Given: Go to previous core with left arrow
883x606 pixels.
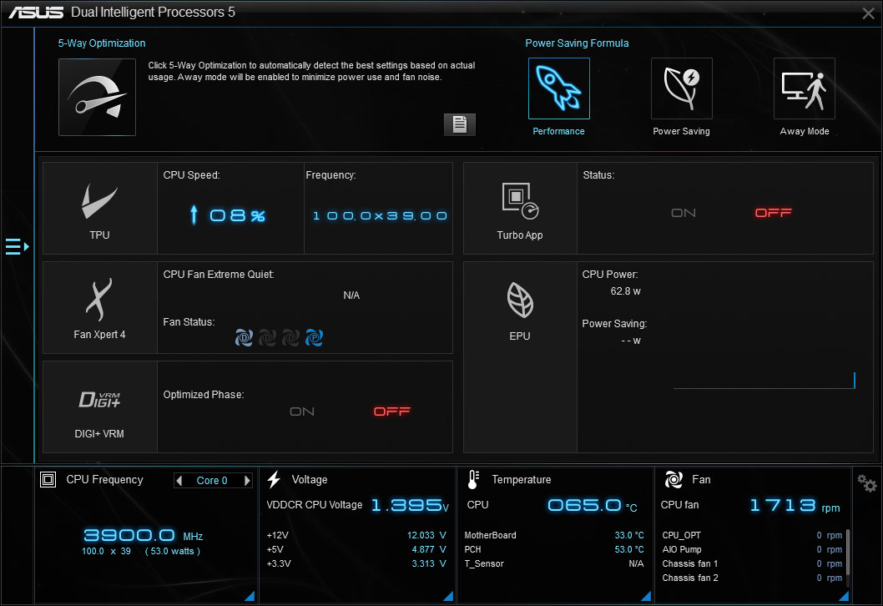Looking at the screenshot, I should pos(179,481).
